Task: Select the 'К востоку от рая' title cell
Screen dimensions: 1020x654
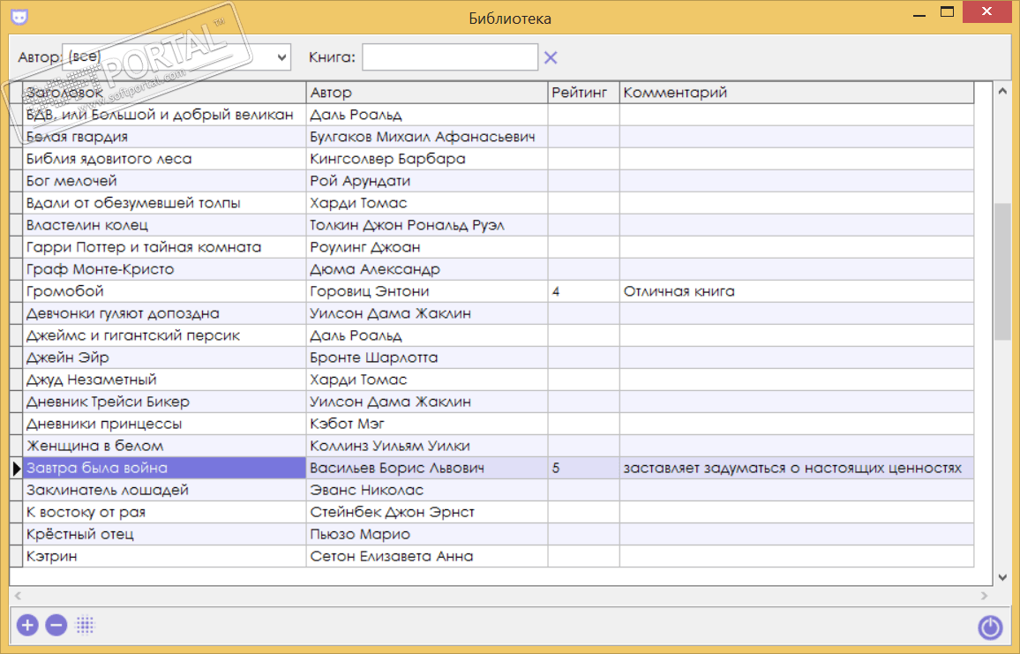Action: (164, 513)
